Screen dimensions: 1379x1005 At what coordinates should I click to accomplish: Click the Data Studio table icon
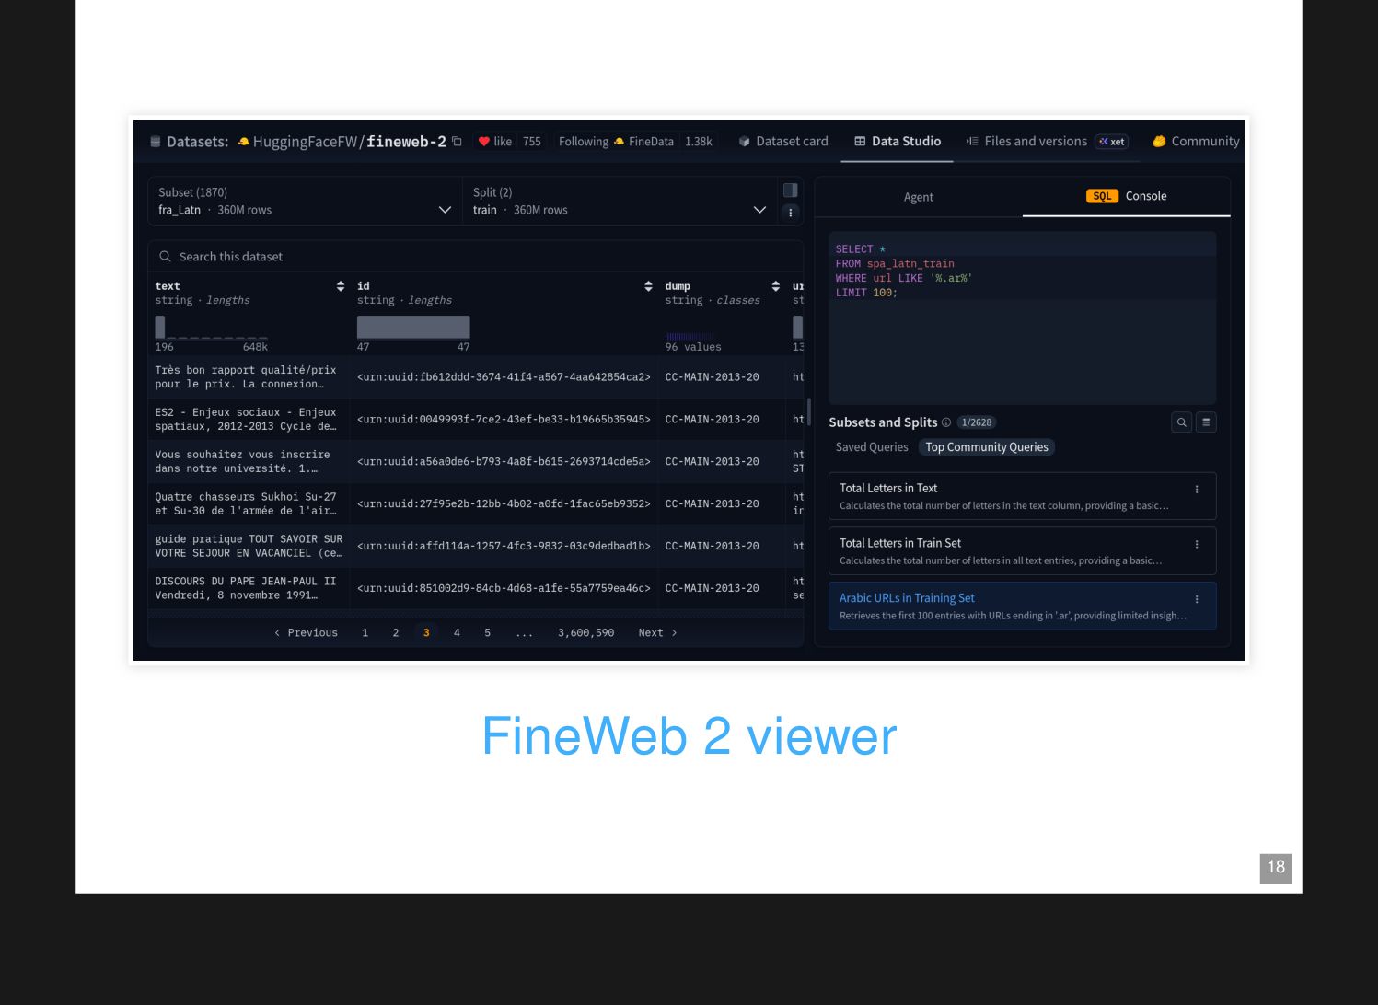tap(860, 142)
